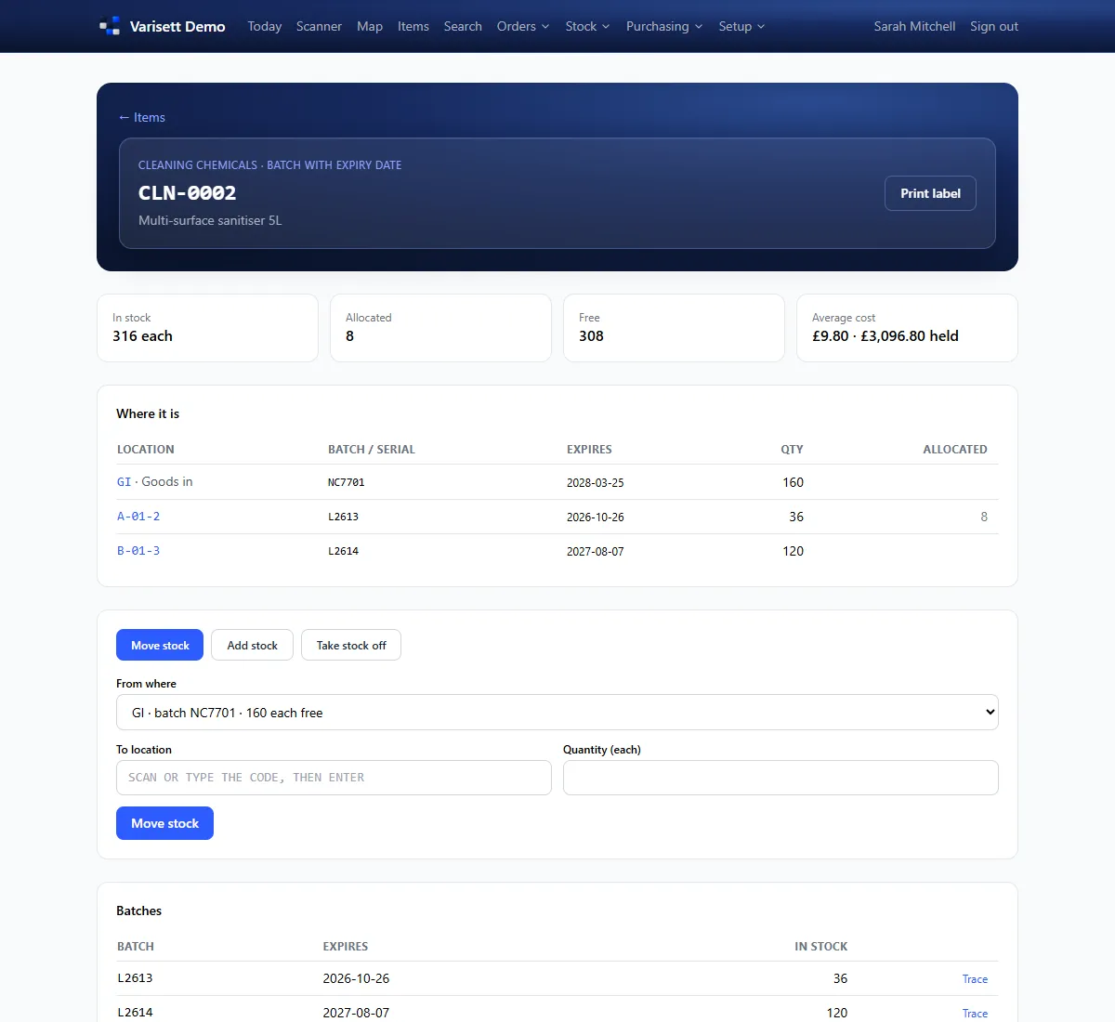Click expiry 2027-08-07 in the Batches table
The width and height of the screenshot is (1115, 1022).
[x=356, y=1013]
